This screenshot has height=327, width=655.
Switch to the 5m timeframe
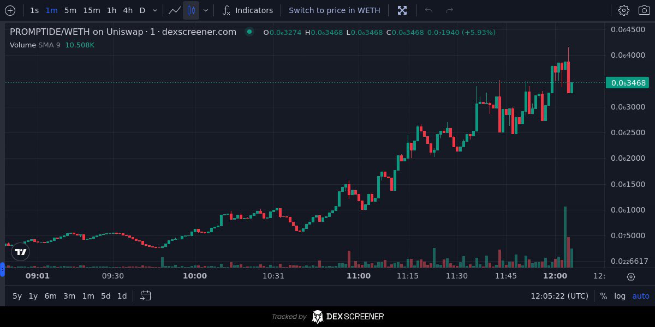point(70,10)
